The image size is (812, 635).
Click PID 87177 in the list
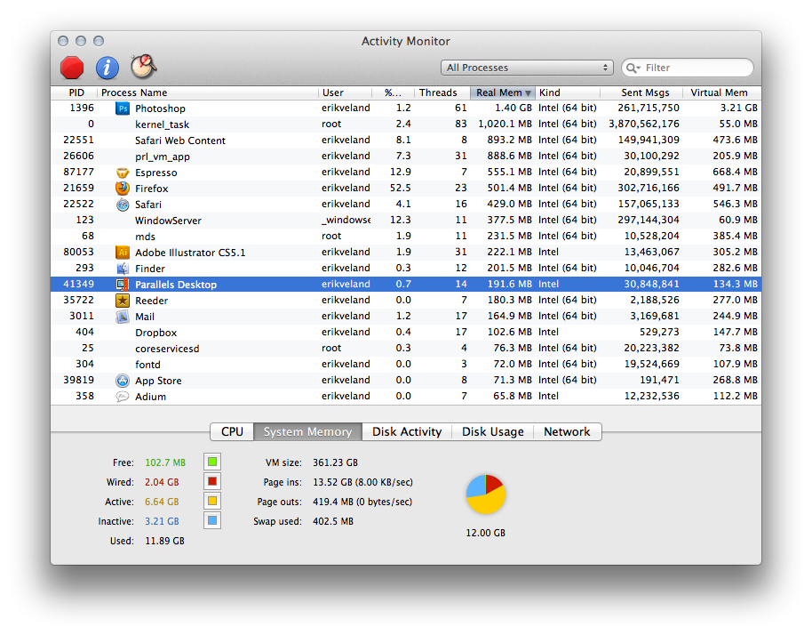click(78, 172)
